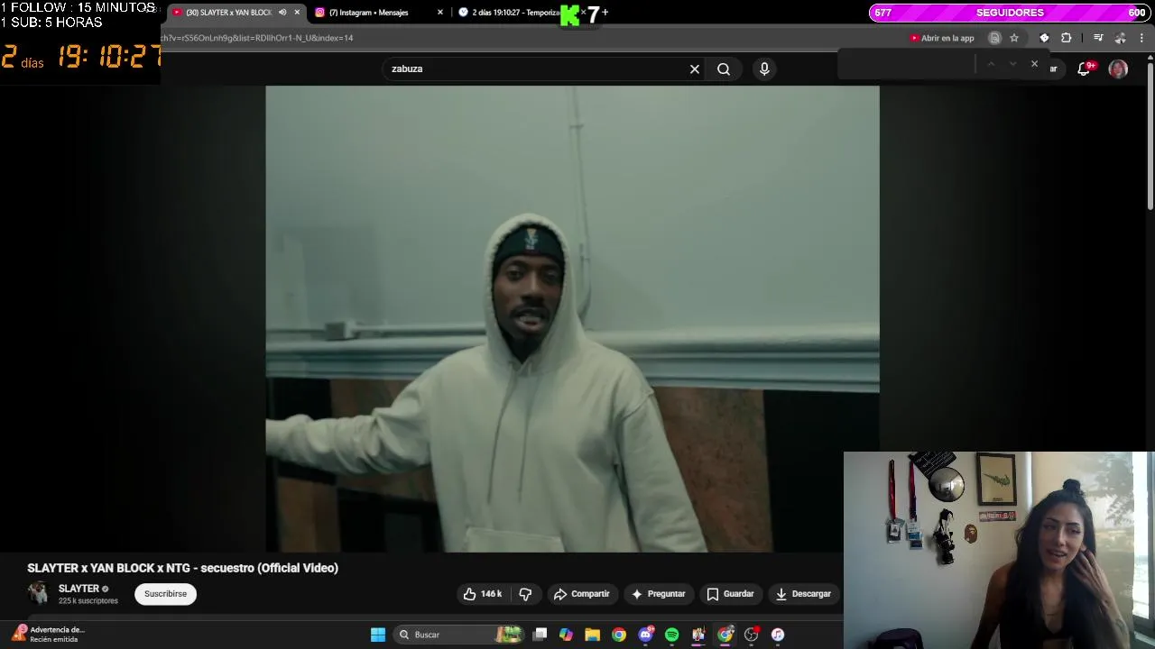Screen dimensions: 1155x649
Task: Open Task View on taskbar
Action: pos(540,635)
